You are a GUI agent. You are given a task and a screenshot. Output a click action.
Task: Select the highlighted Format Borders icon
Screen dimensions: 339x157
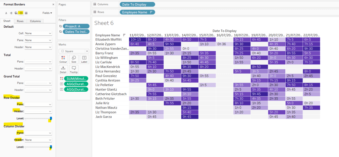(21, 13)
